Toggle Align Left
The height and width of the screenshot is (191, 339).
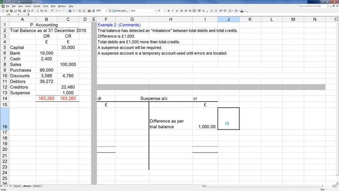point(182,11)
